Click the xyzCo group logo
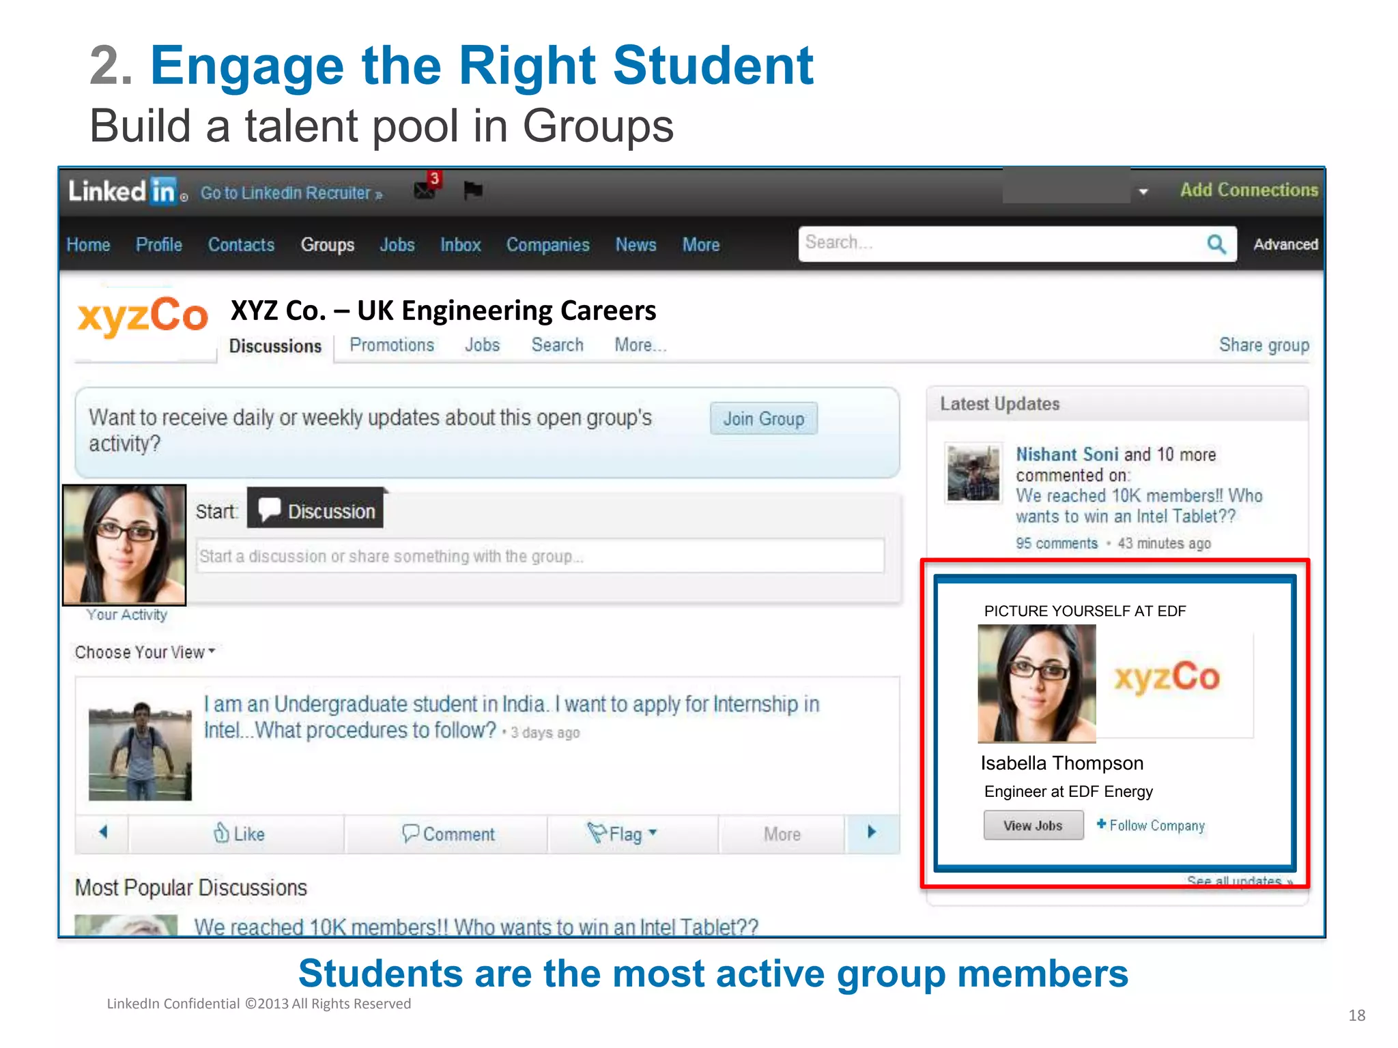The width and height of the screenshot is (1398, 1048). (x=143, y=316)
